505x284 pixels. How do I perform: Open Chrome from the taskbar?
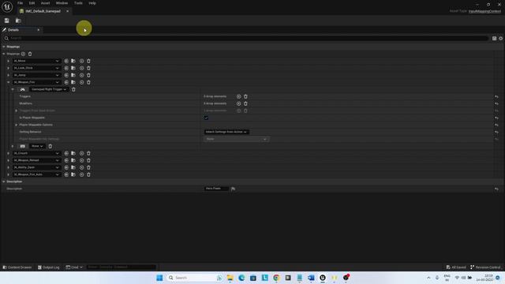[x=276, y=278]
